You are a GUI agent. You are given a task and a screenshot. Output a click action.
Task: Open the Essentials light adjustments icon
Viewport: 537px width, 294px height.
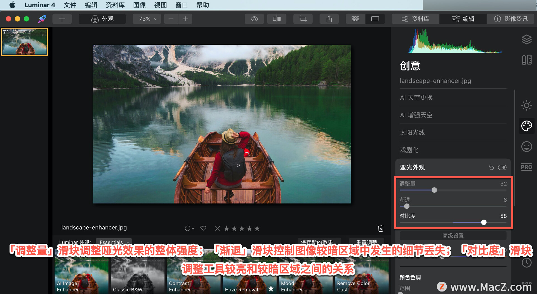click(x=527, y=105)
